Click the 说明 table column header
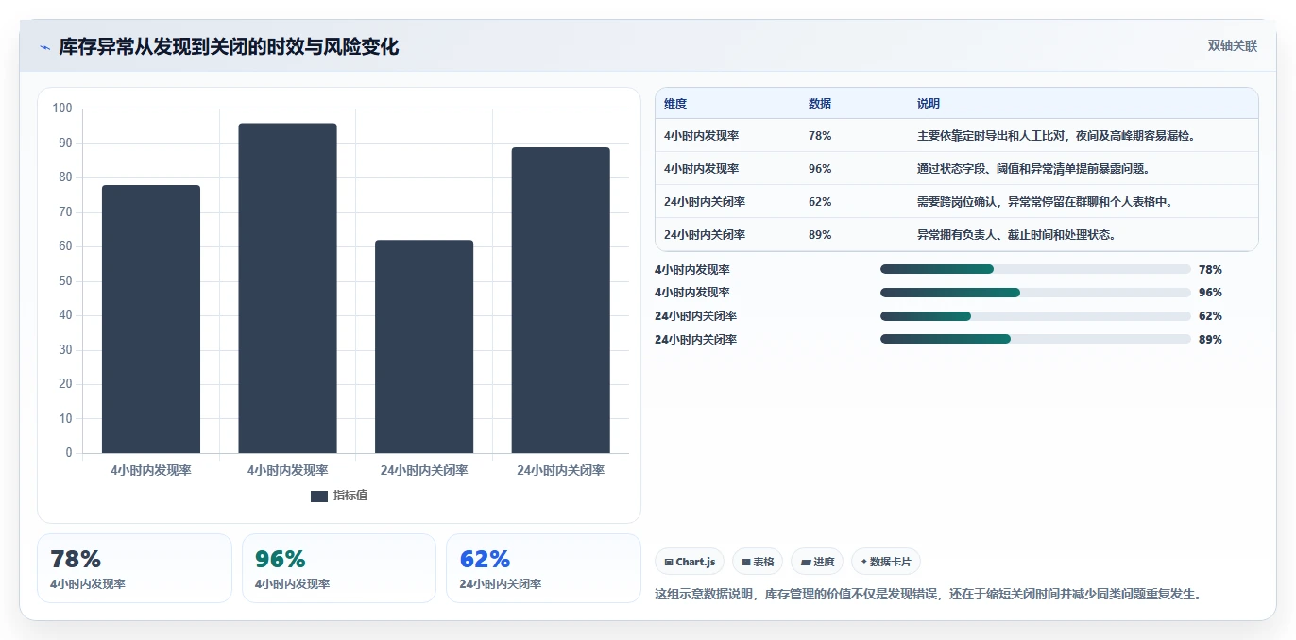 929,104
